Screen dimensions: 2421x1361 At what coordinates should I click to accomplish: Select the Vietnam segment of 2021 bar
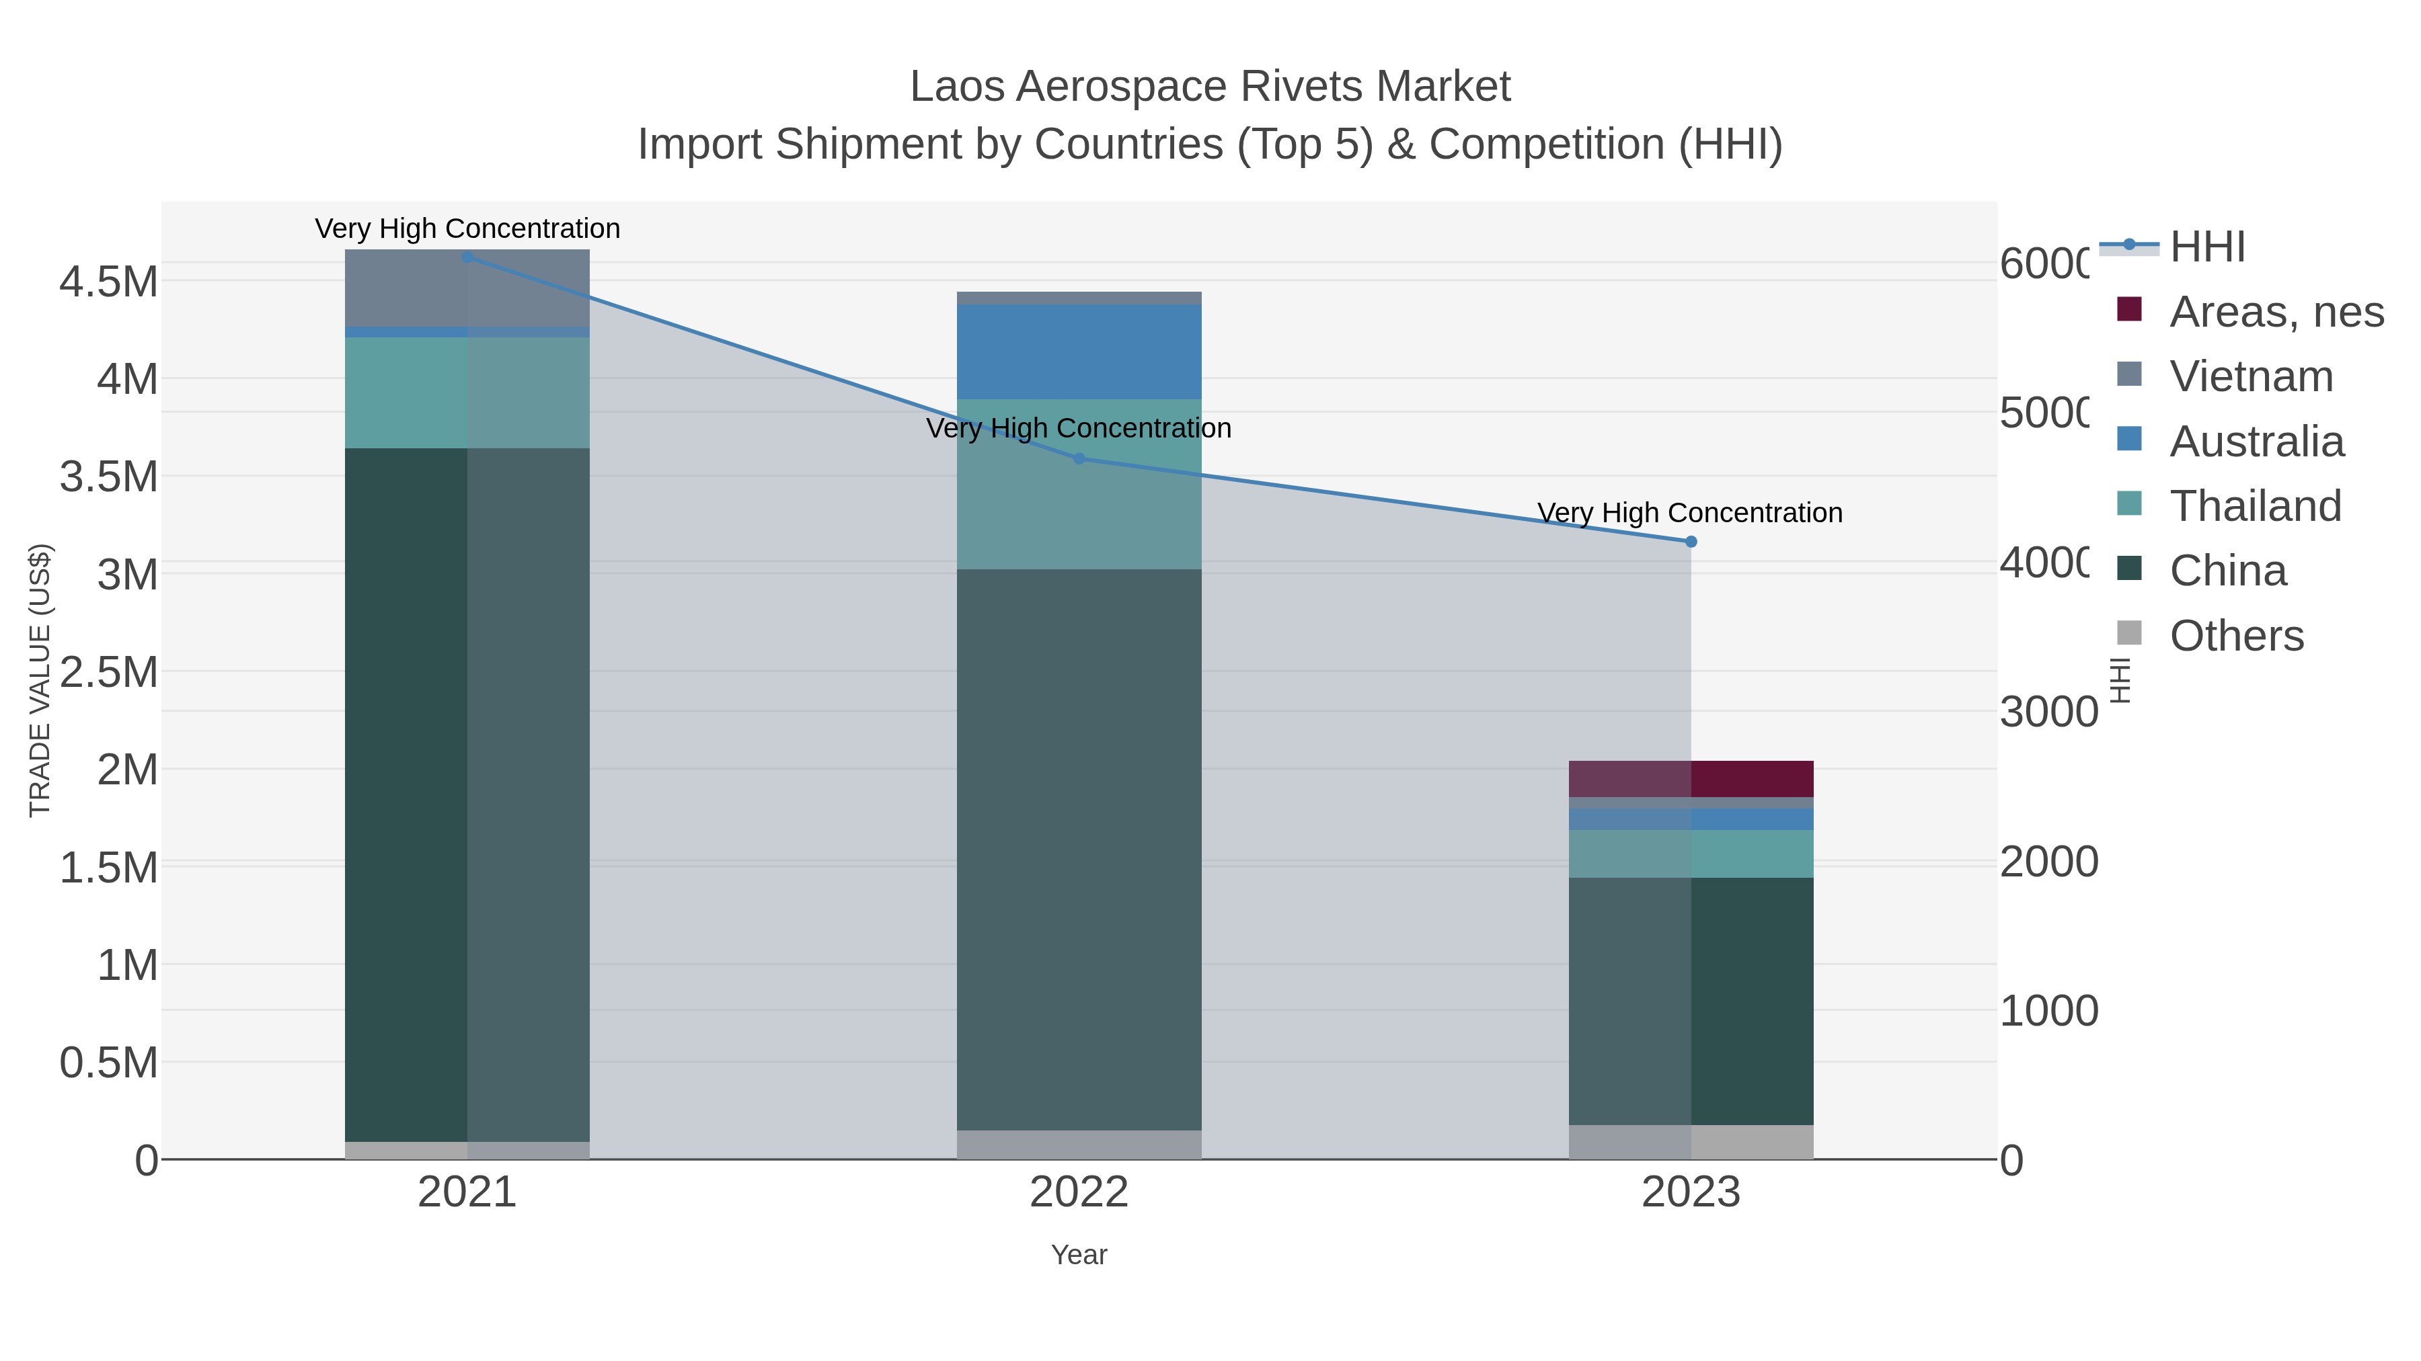[467, 288]
